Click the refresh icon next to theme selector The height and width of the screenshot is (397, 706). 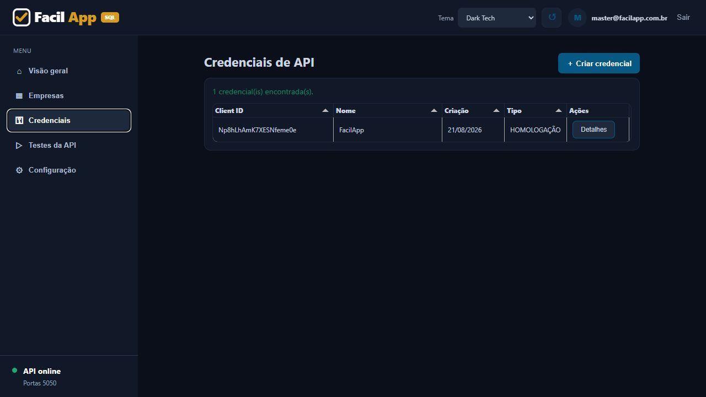[x=552, y=18]
